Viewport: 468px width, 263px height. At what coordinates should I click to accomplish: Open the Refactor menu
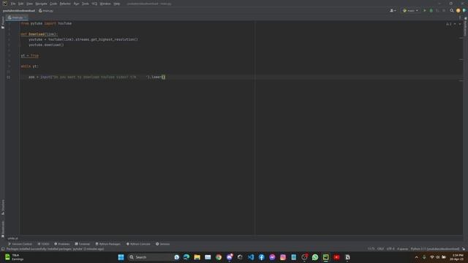[x=65, y=4]
